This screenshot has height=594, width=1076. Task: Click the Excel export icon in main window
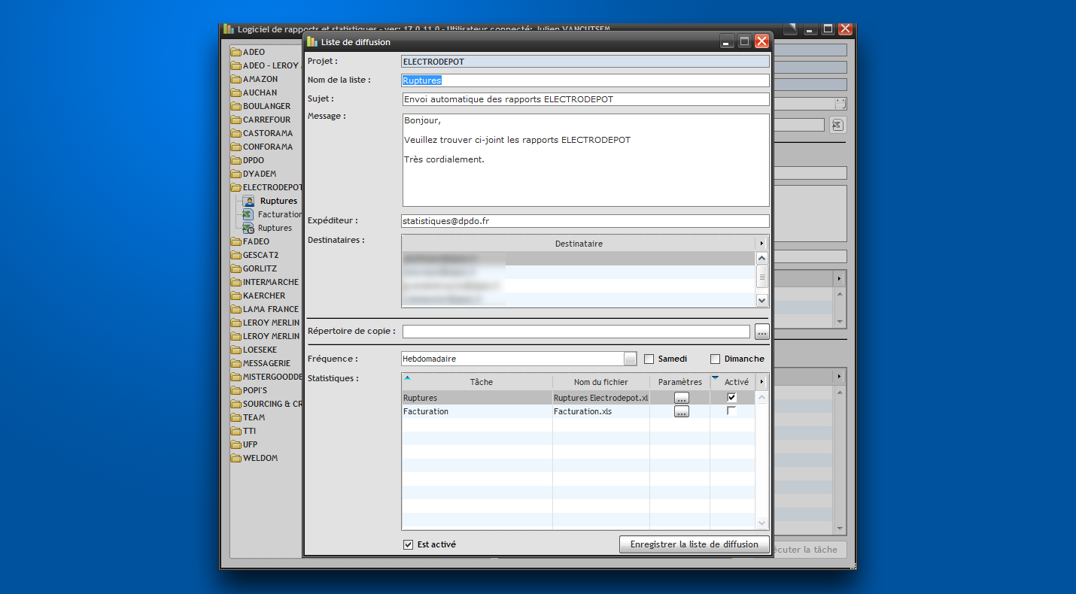(x=837, y=125)
